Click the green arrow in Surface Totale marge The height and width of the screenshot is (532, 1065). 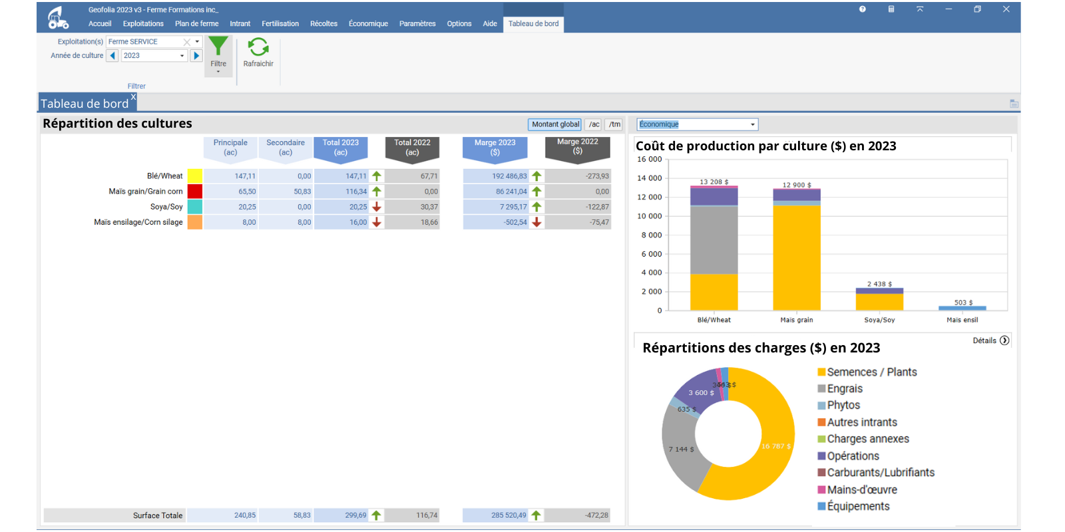tap(536, 515)
